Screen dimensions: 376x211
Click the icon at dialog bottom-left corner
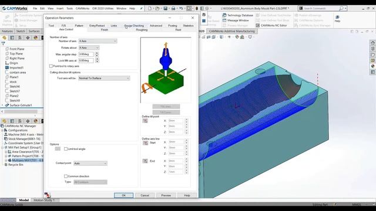(x=47, y=195)
